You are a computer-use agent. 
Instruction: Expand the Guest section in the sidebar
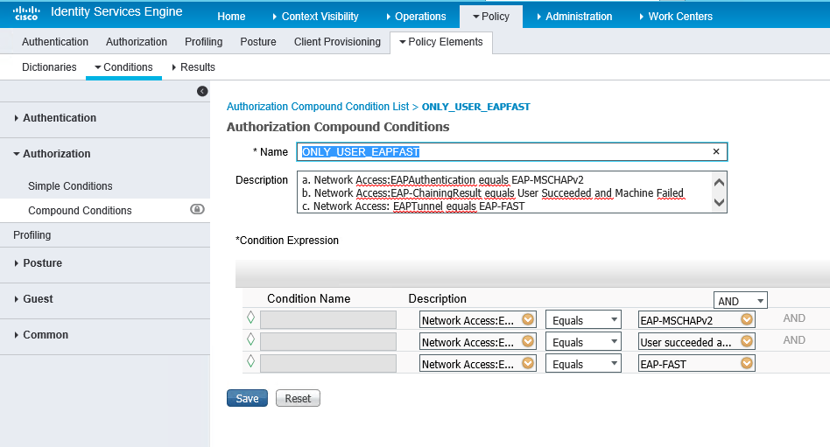(x=34, y=299)
